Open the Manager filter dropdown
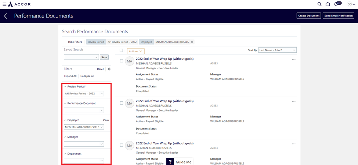358x165 pixels. click(x=84, y=144)
